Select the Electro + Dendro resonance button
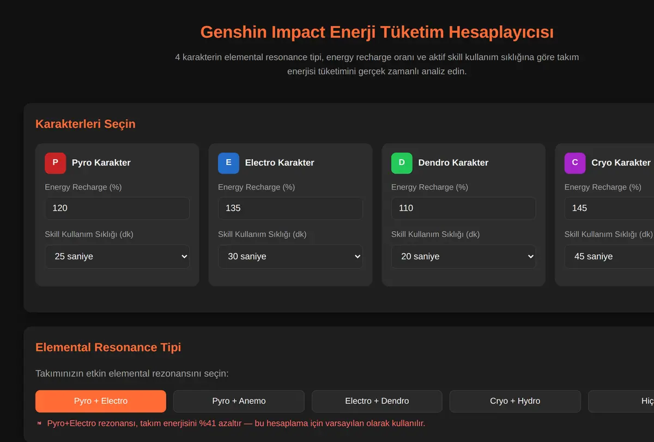The height and width of the screenshot is (442, 654). click(x=377, y=401)
